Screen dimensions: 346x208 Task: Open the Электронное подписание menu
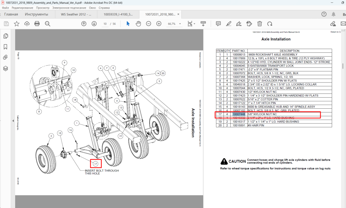(x=69, y=8)
